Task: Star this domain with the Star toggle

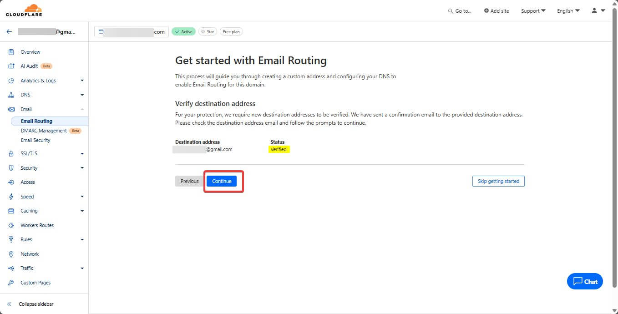Action: pyautogui.click(x=208, y=32)
